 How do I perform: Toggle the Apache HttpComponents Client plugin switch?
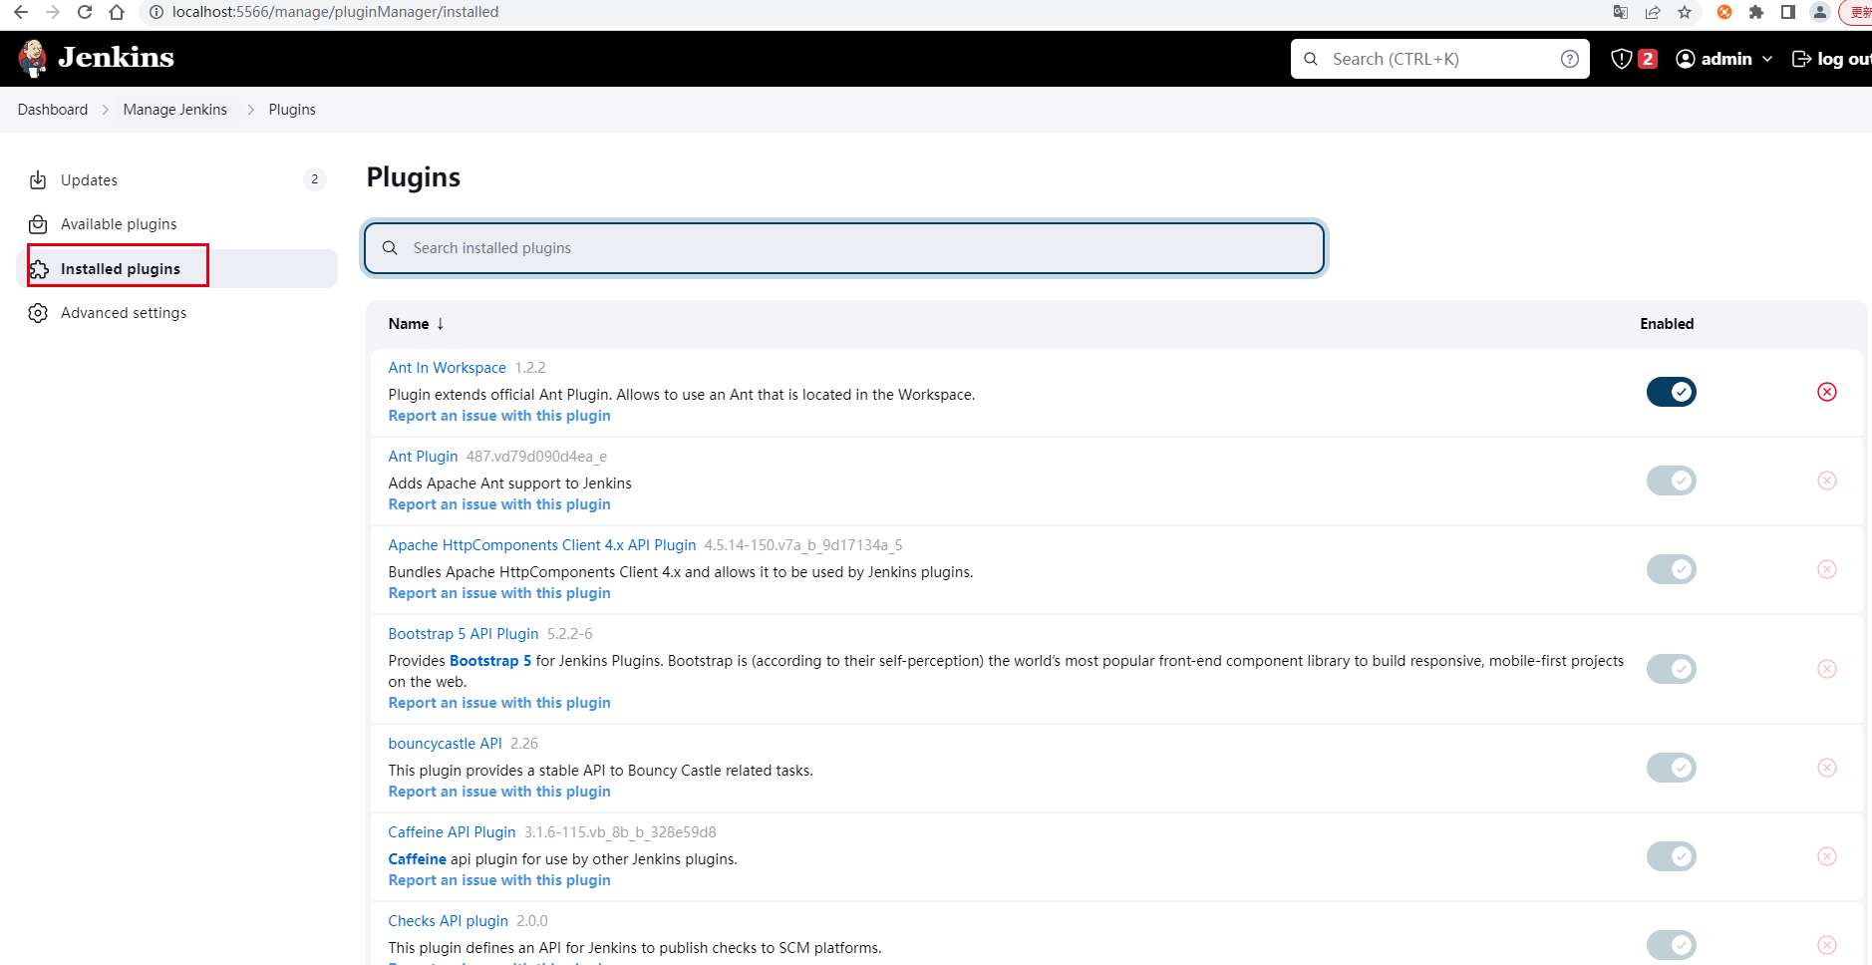1672,569
